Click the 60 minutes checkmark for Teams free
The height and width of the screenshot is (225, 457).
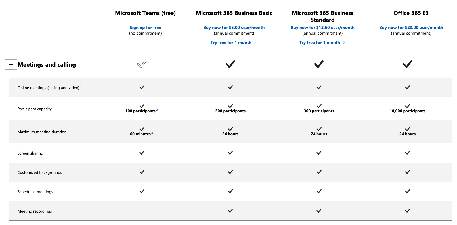(x=141, y=129)
